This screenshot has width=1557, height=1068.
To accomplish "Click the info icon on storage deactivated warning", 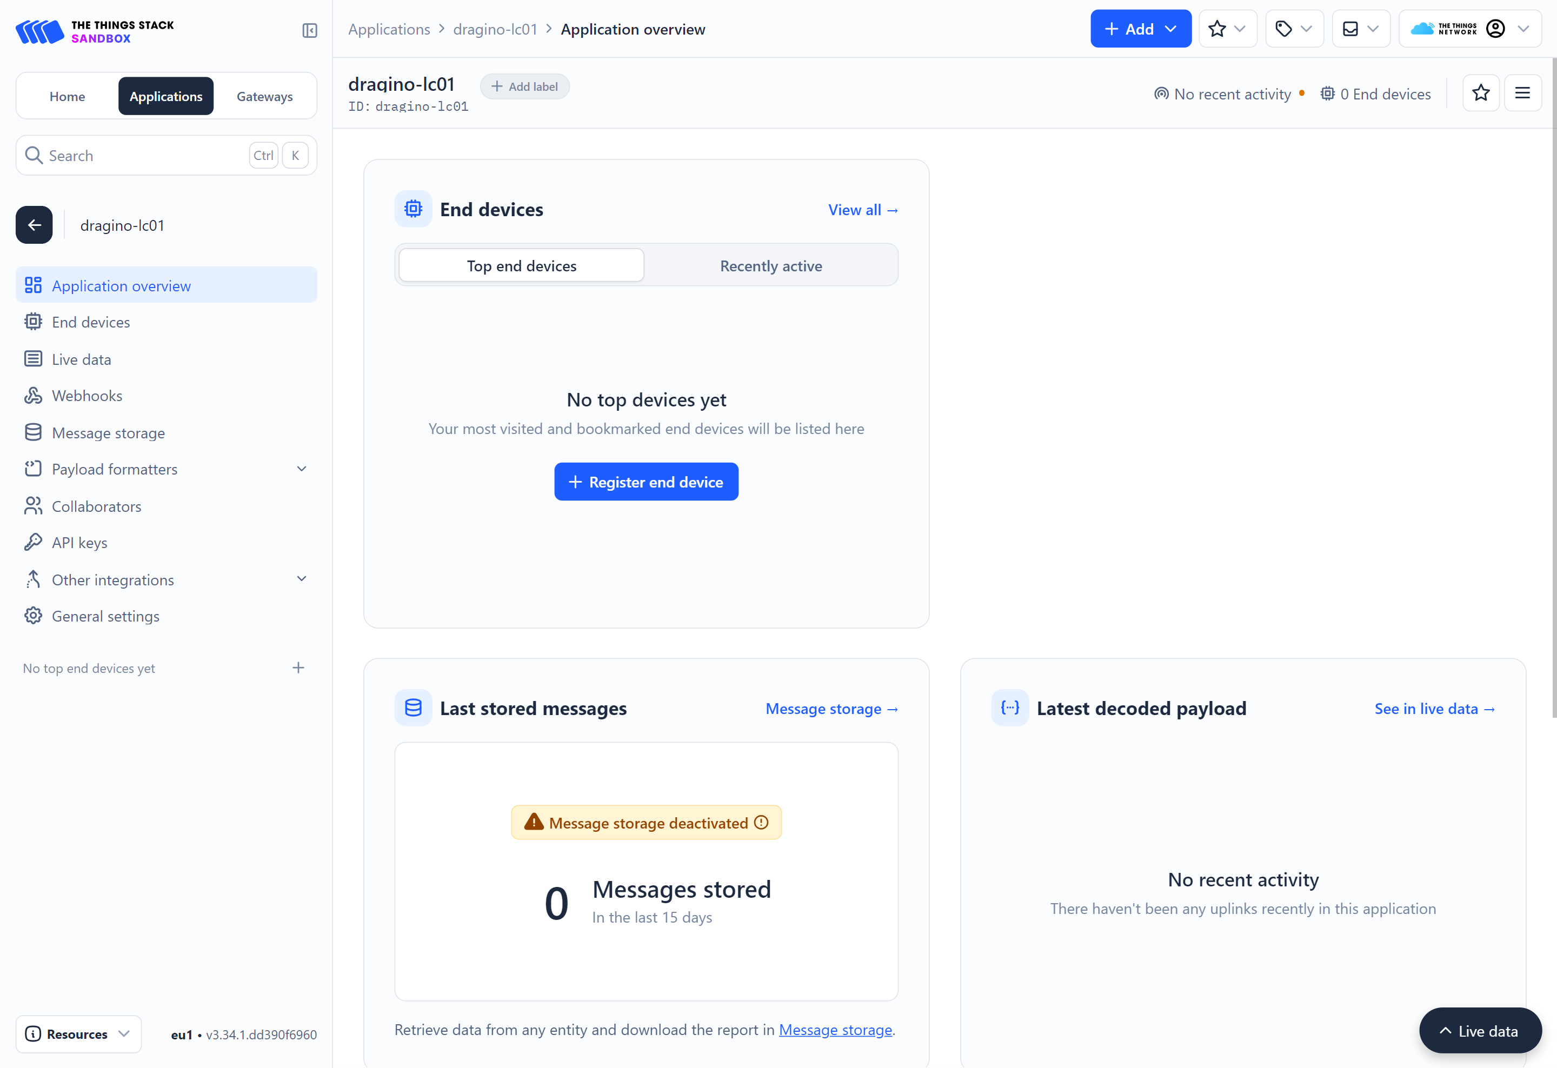I will pyautogui.click(x=761, y=822).
